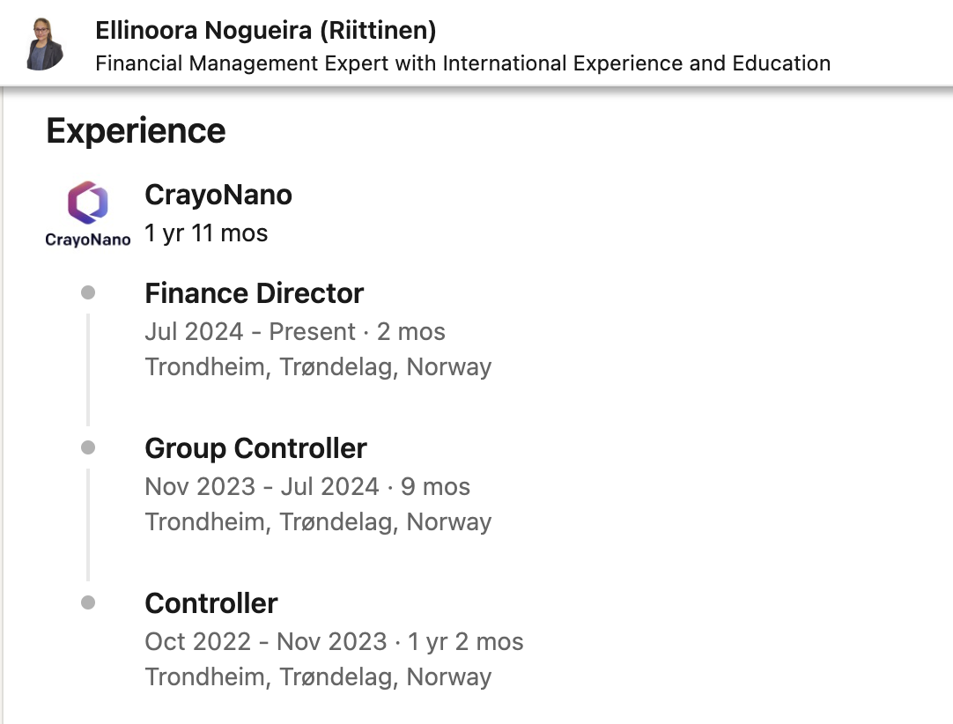
Task: Click the Oct 2022 - Nov 2023 date range
Action: pos(266,642)
